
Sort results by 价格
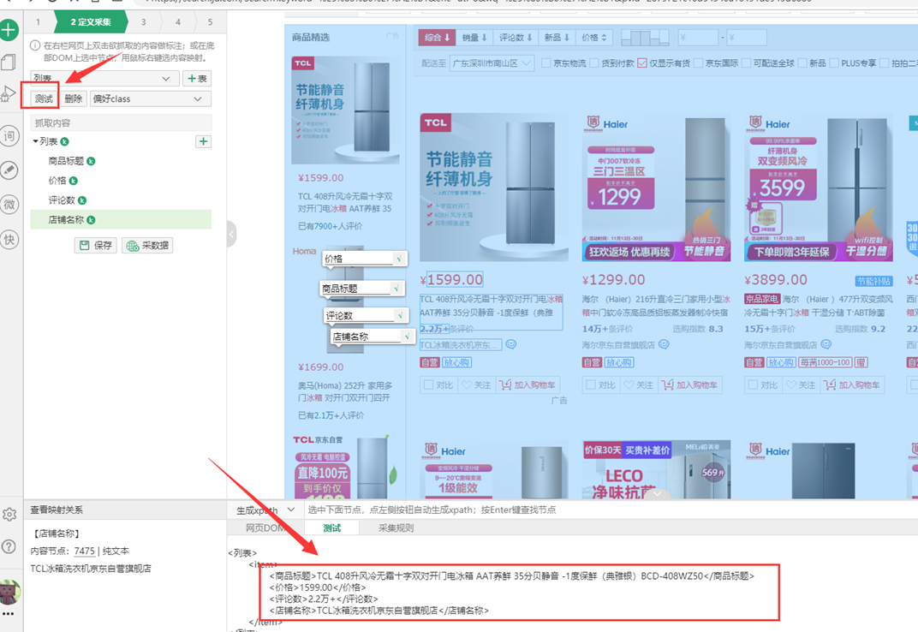click(594, 38)
